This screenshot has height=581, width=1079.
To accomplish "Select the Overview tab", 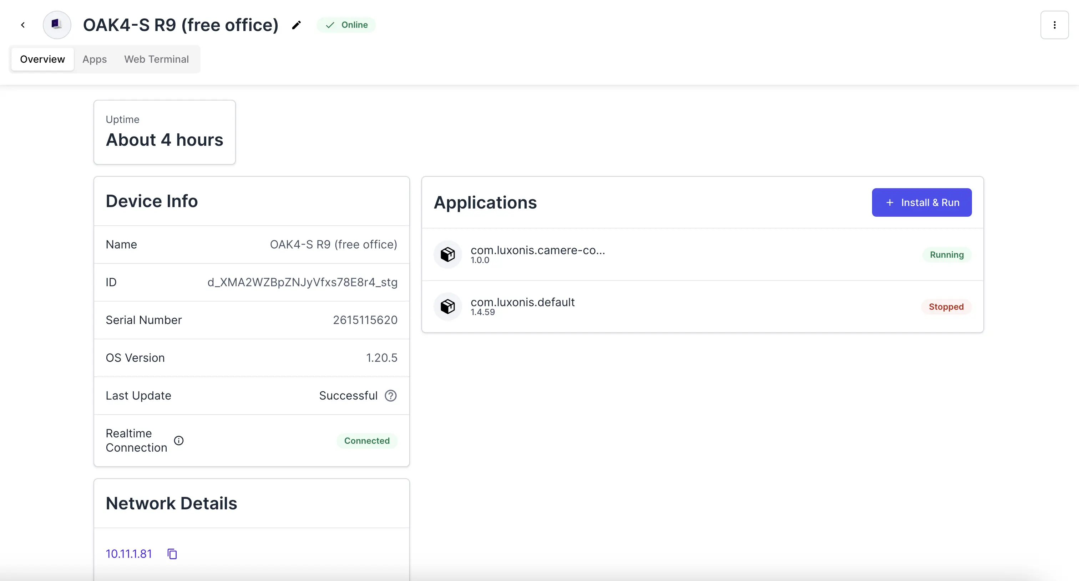I will [42, 59].
